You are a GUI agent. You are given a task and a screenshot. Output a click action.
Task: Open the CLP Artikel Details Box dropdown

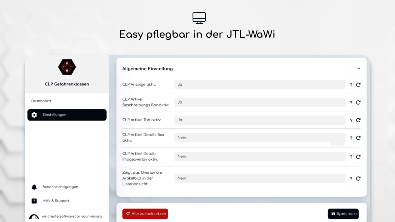(x=260, y=138)
